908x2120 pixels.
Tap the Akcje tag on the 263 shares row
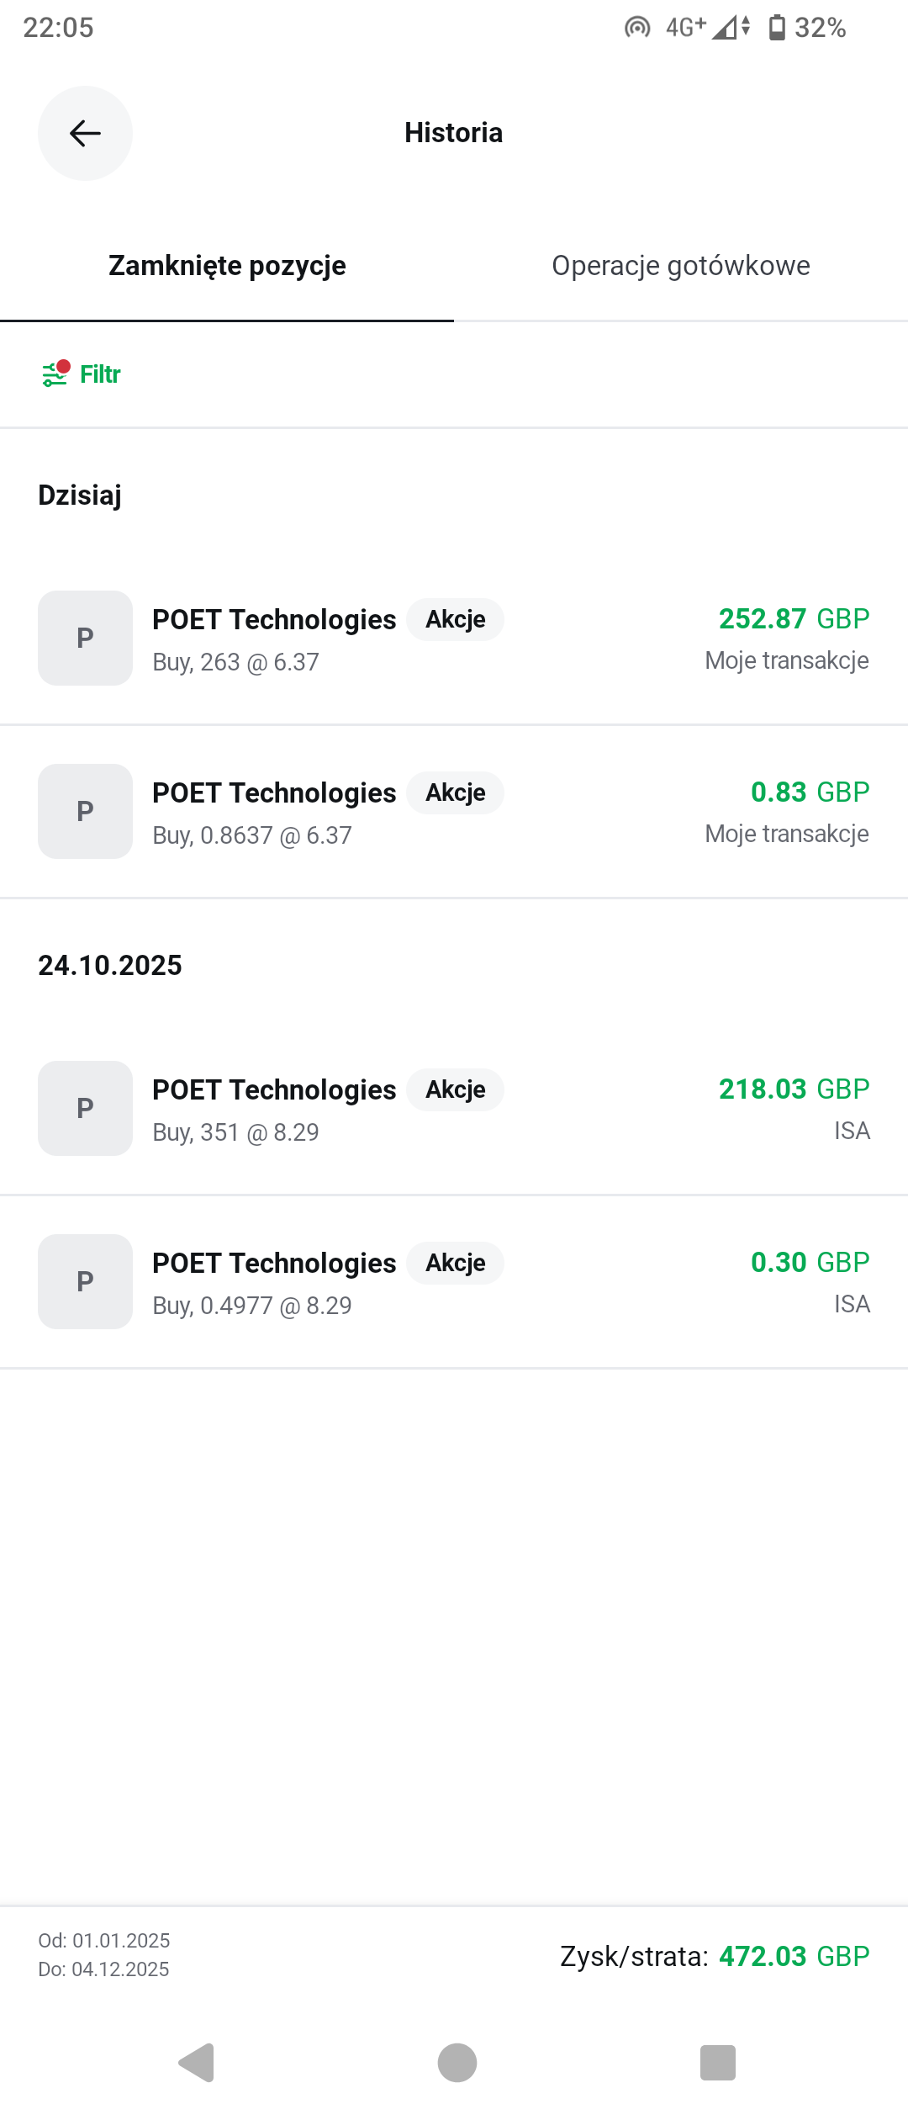click(455, 619)
